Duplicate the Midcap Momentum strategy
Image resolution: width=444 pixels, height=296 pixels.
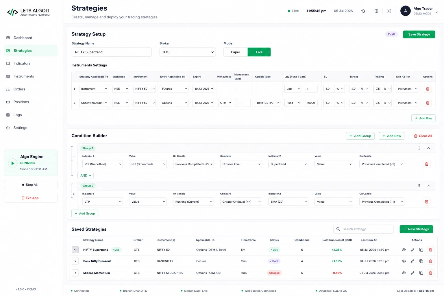pyautogui.click(x=421, y=273)
